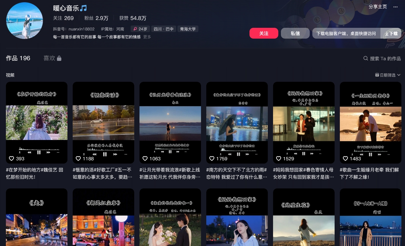This screenshot has height=246, width=405.
Task: Click the 四川·巴中 location tag
Action: click(x=164, y=29)
